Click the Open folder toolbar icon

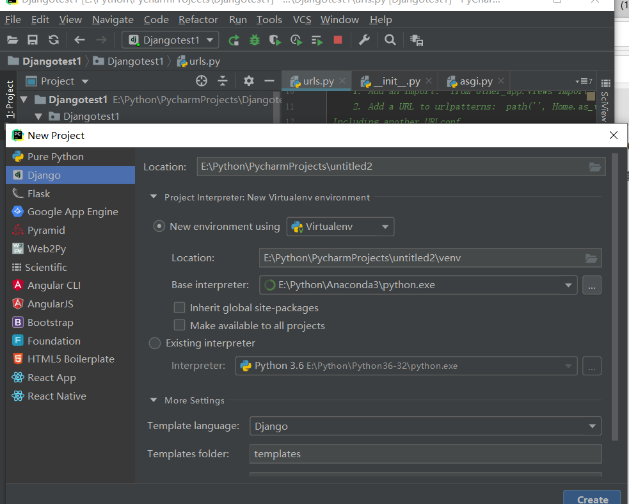(12, 40)
